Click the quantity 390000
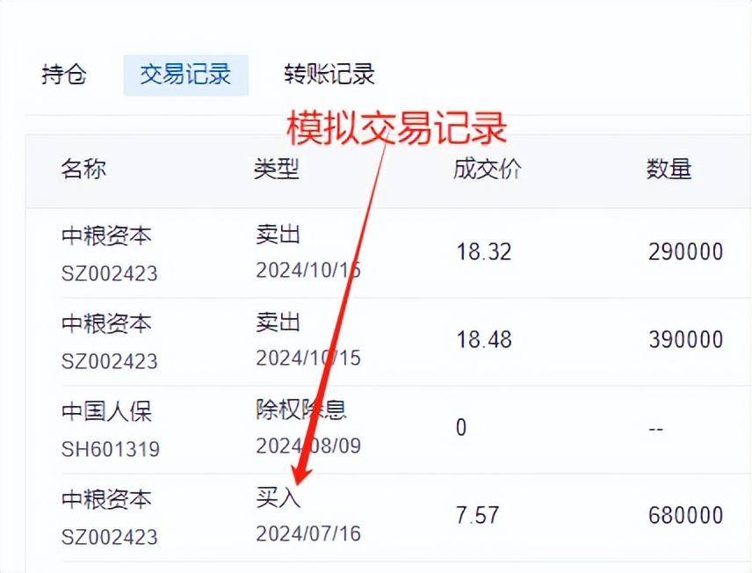The height and width of the screenshot is (573, 752). [686, 340]
